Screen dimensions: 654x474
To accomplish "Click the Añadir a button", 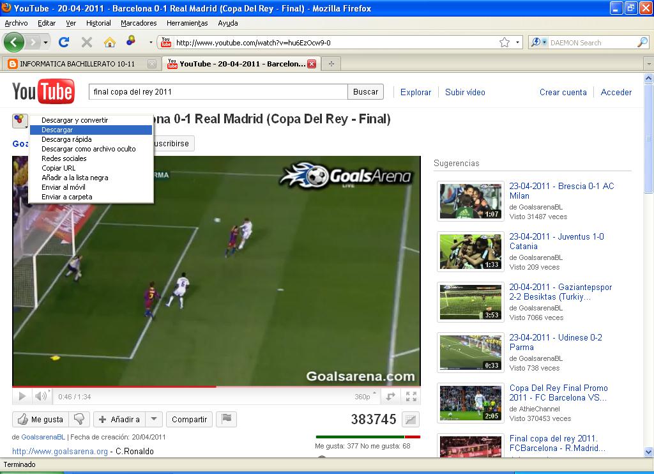I will coord(119,419).
